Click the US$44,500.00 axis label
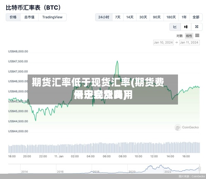Screen dimensions: 206x179 coord(18,121)
